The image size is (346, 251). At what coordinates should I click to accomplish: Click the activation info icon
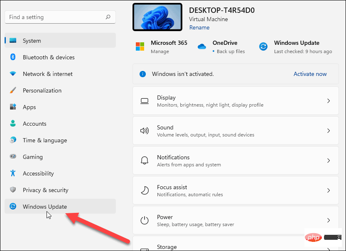pos(142,74)
